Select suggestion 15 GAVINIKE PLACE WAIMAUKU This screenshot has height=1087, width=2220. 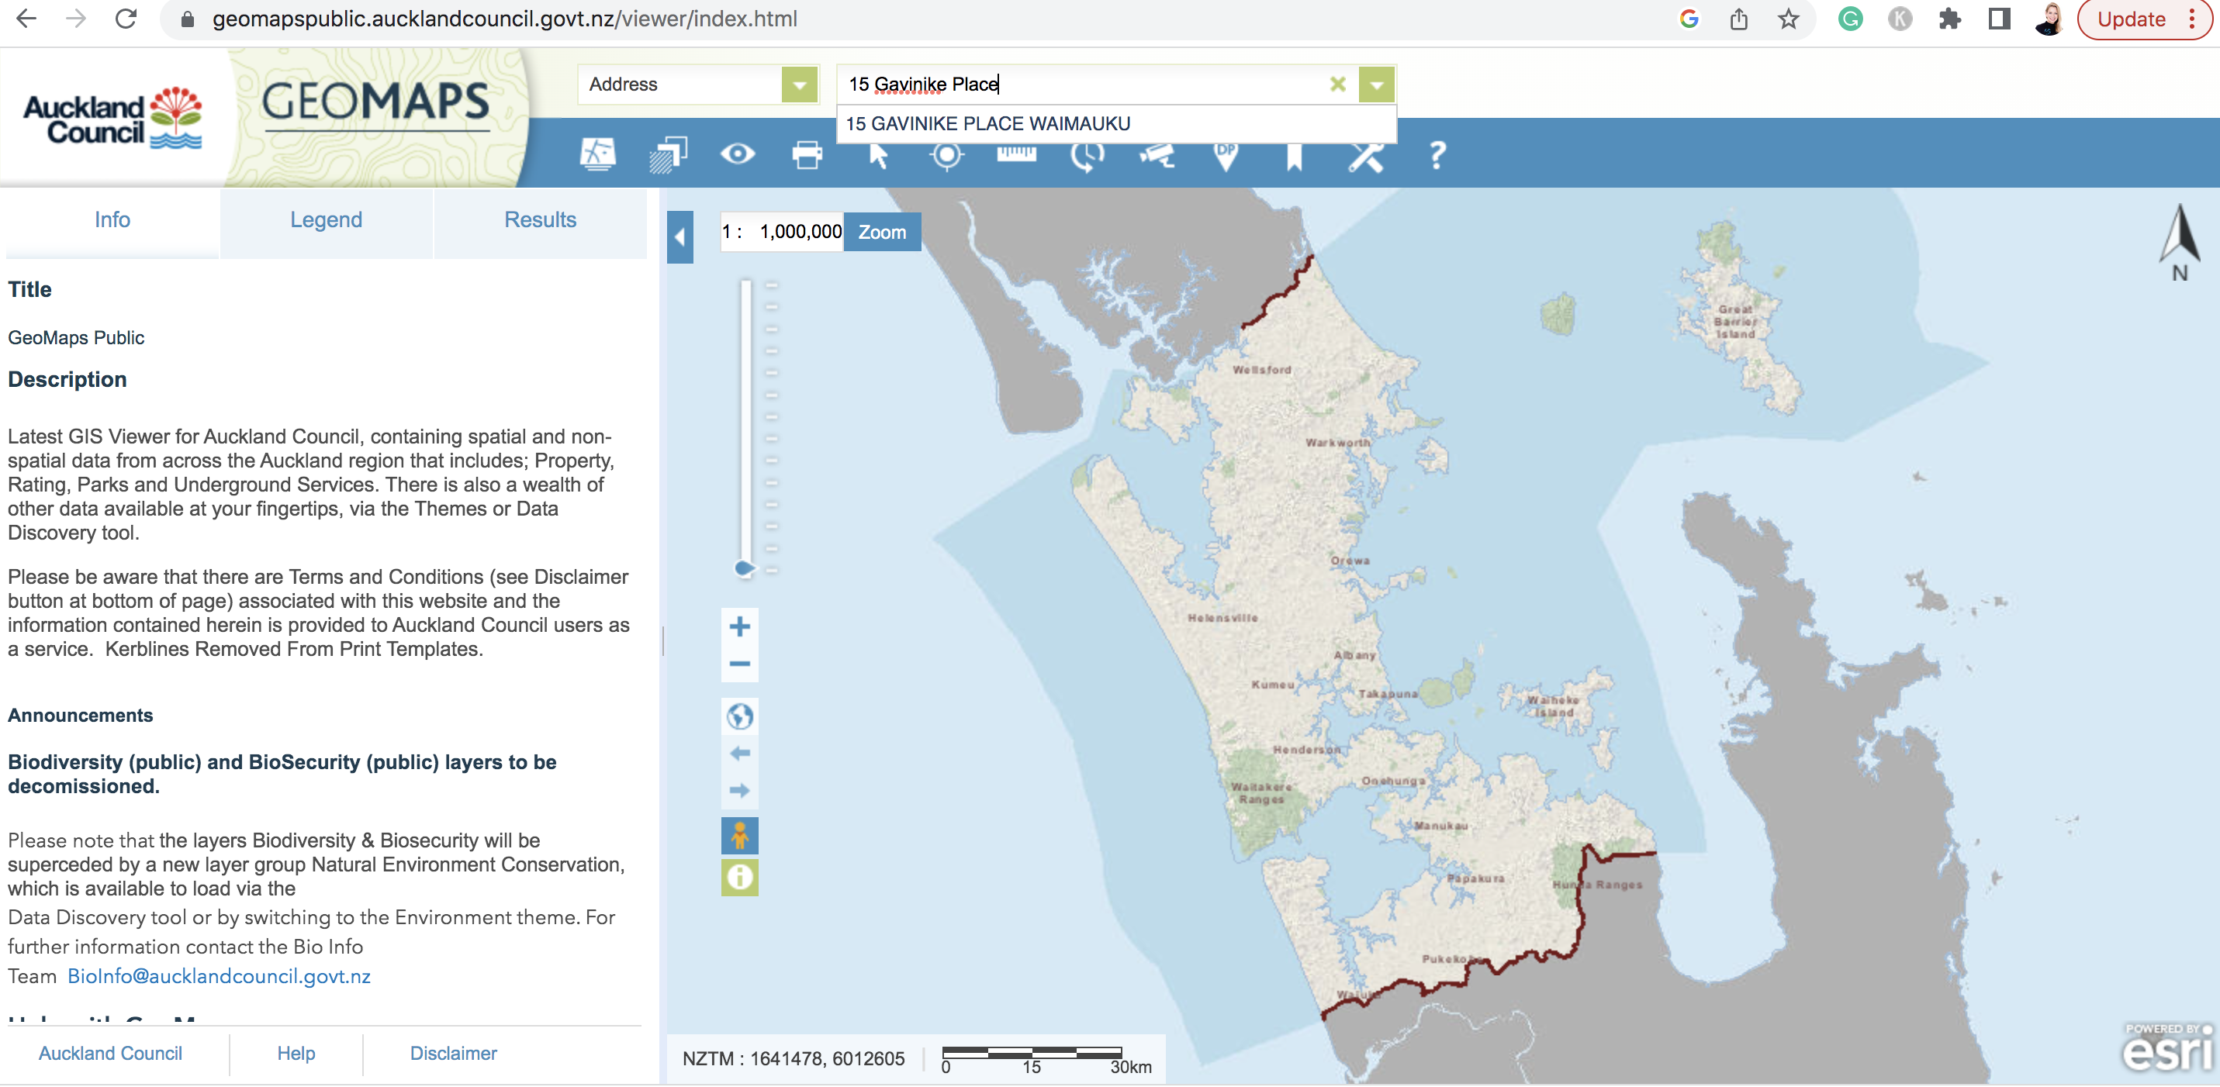pyautogui.click(x=1116, y=123)
